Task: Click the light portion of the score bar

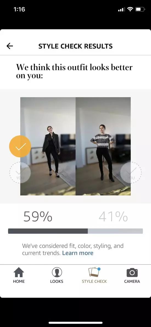Action: pyautogui.click(x=115, y=231)
